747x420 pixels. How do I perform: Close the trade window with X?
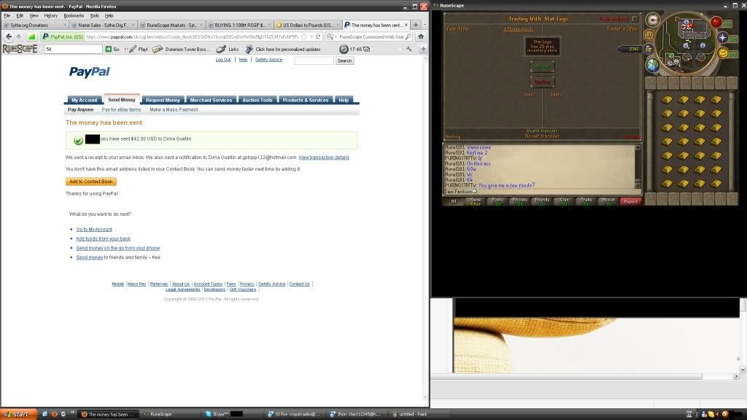pyautogui.click(x=635, y=19)
